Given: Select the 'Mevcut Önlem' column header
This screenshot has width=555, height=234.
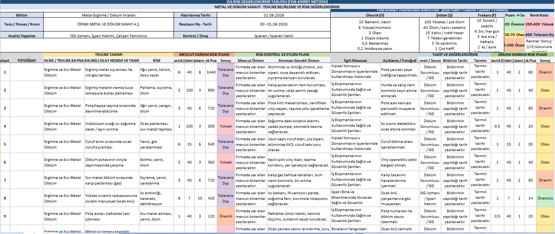Looking at the screenshot, I should (251, 60).
